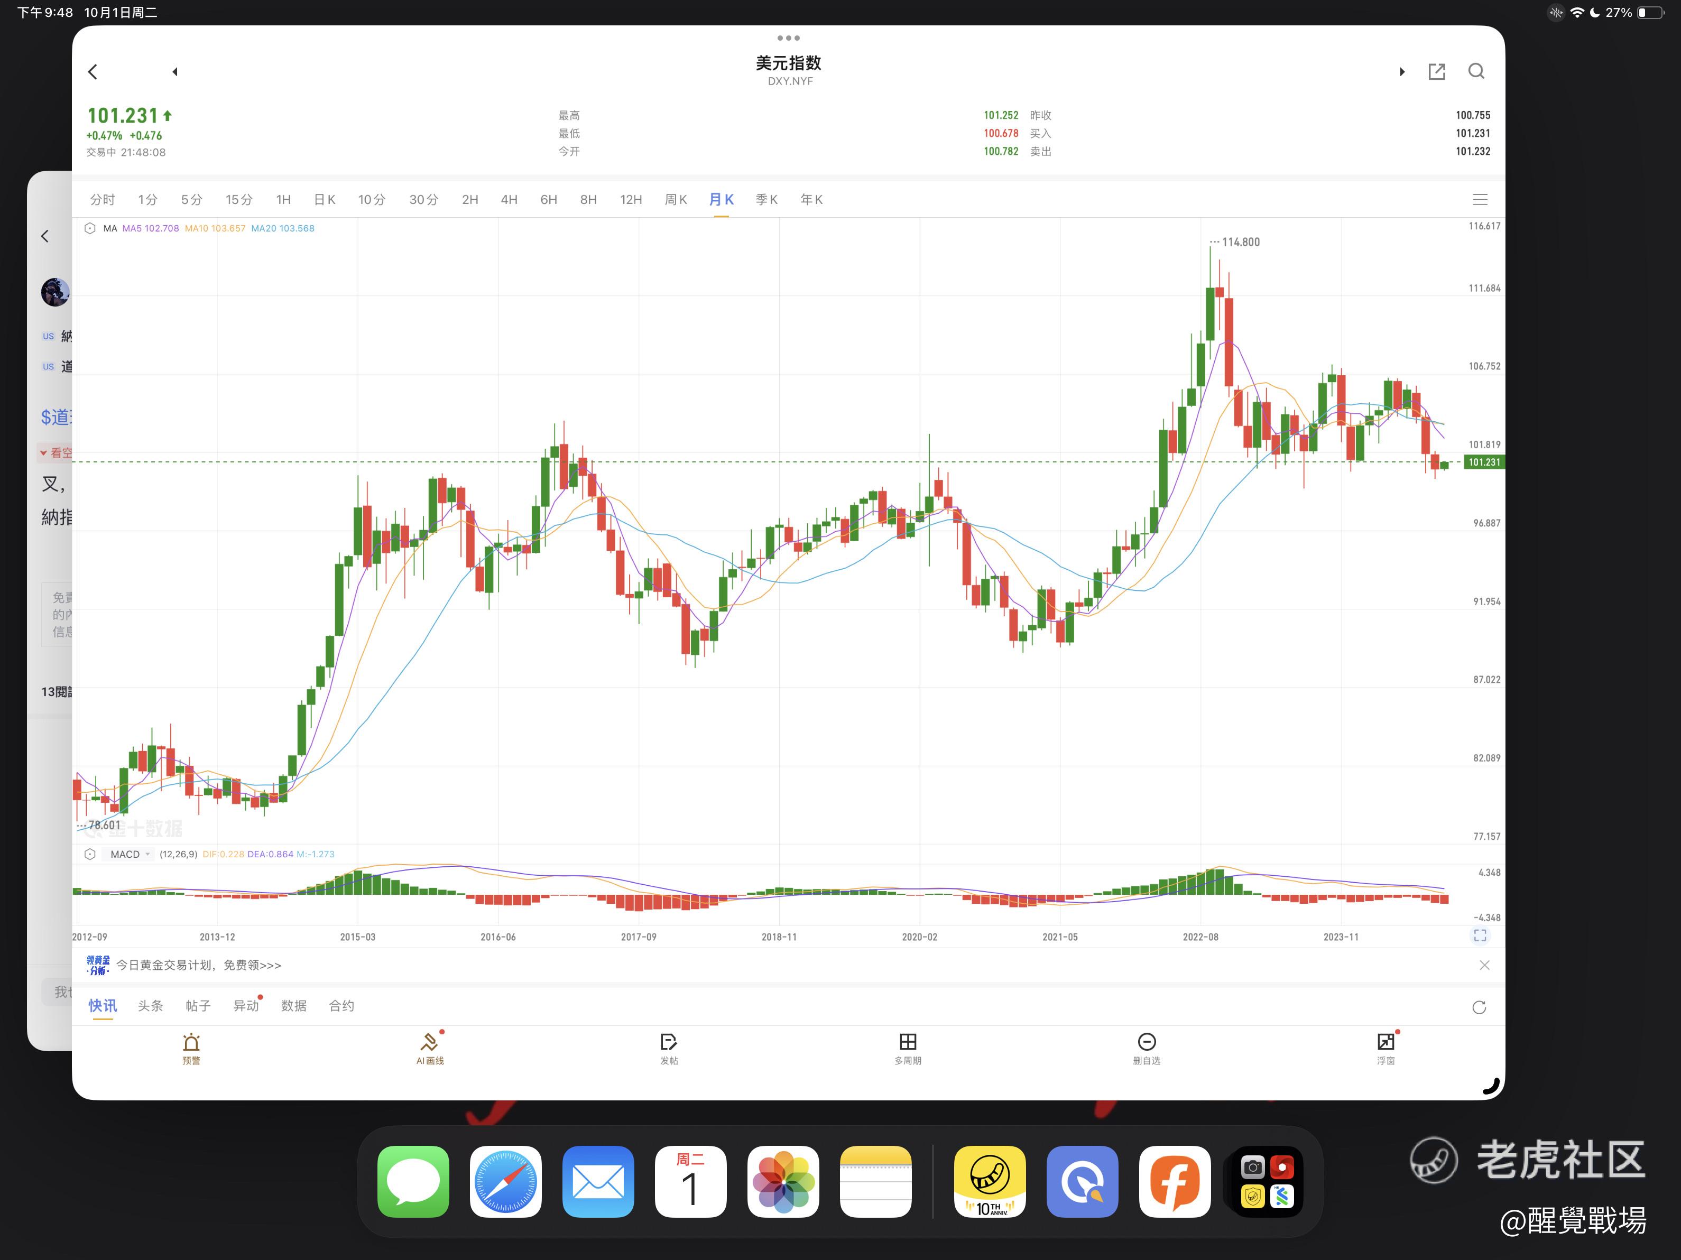The image size is (1681, 1260).
Task: Switch to the 周K weekly tab
Action: 676,200
